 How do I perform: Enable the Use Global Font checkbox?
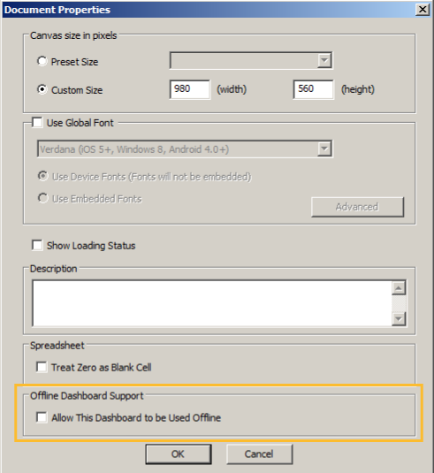37,123
